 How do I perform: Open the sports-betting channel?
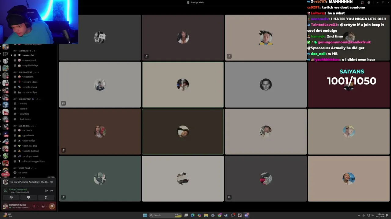pos(31,151)
